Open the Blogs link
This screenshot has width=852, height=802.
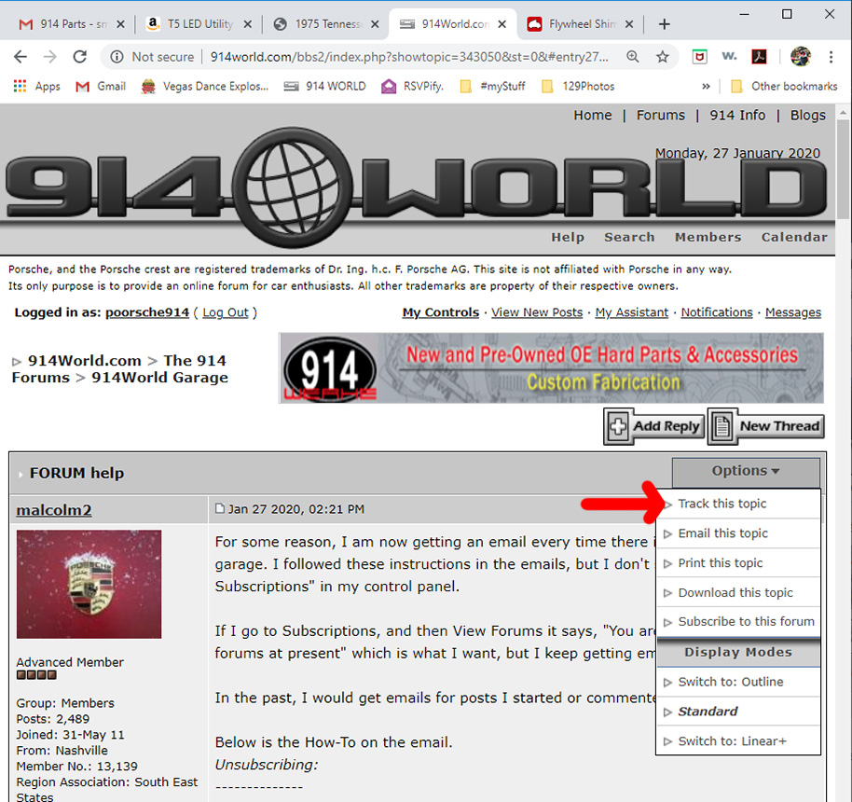pos(808,116)
